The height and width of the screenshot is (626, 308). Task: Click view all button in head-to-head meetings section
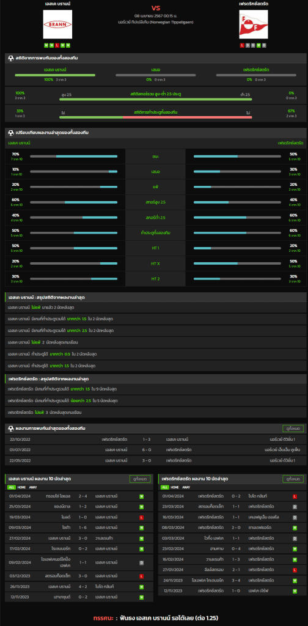click(x=293, y=429)
